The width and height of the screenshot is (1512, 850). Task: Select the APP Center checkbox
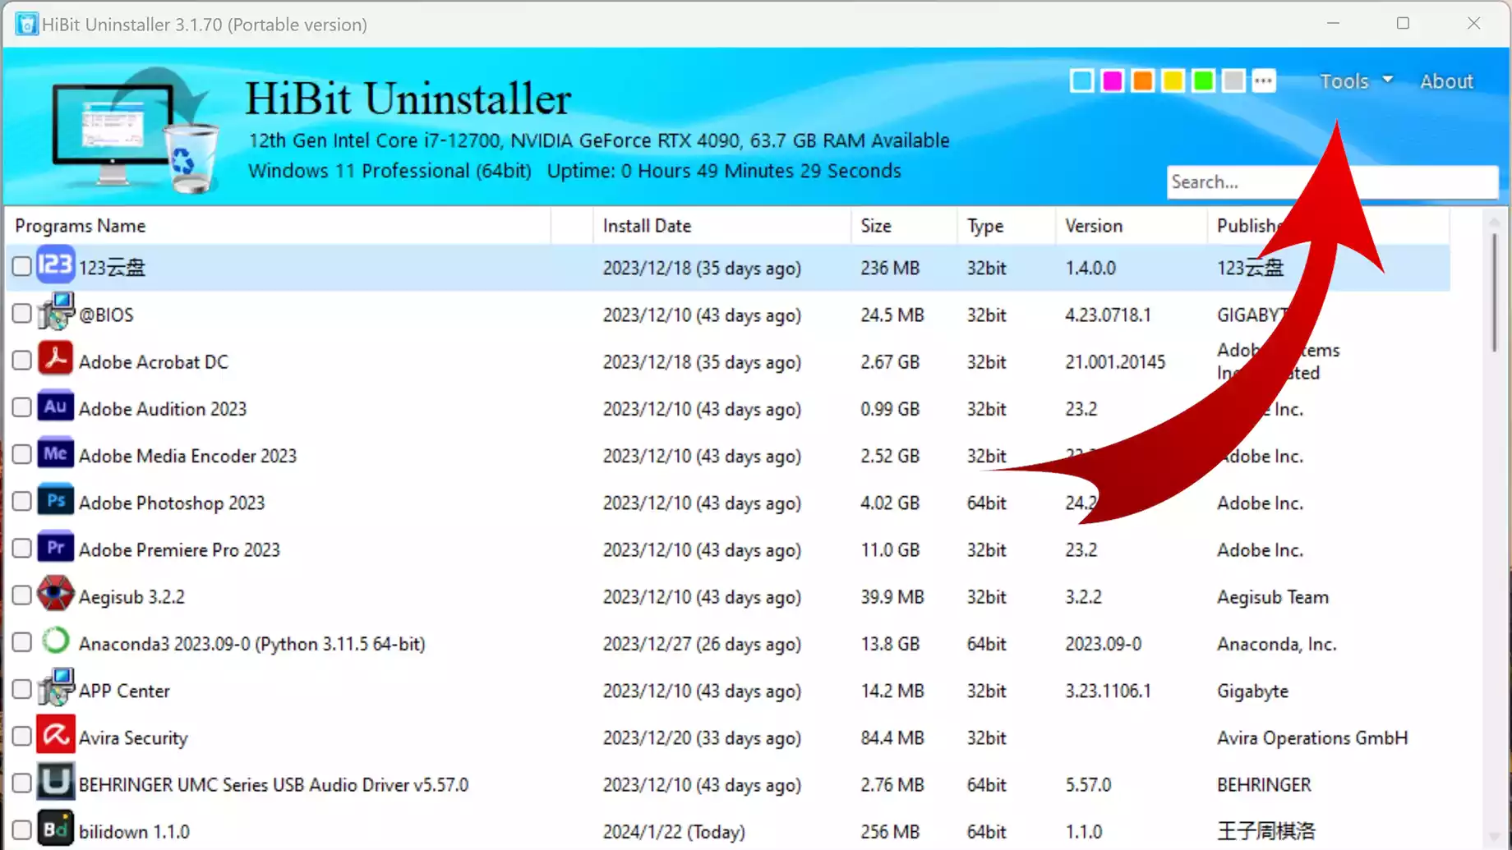22,690
